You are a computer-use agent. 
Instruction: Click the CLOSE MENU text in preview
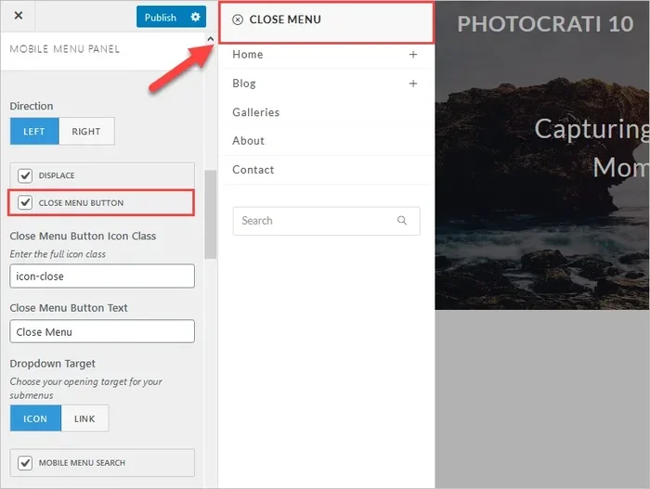[x=285, y=19]
